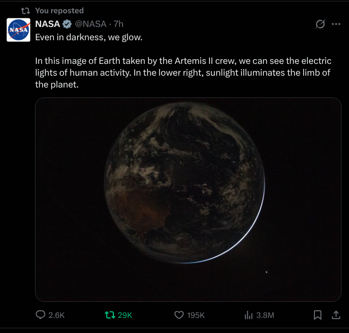Undo repost via green repost icon

pyautogui.click(x=110, y=315)
